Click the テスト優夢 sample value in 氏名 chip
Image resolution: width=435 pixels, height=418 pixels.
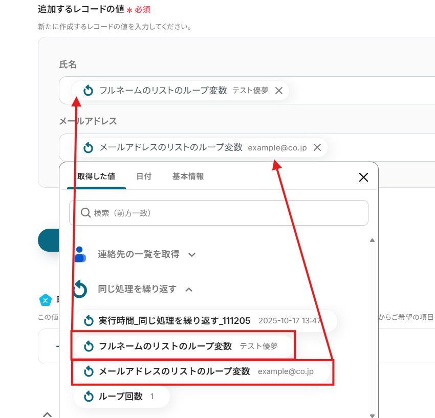click(x=251, y=91)
